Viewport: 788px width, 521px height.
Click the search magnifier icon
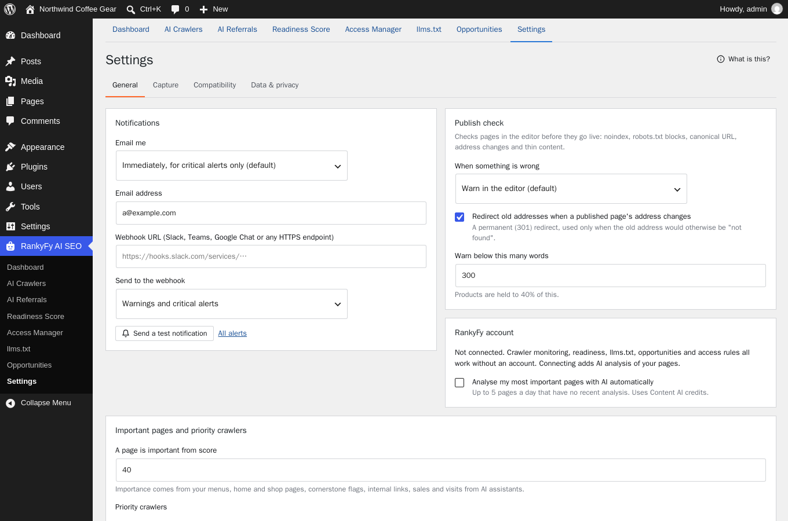point(131,9)
